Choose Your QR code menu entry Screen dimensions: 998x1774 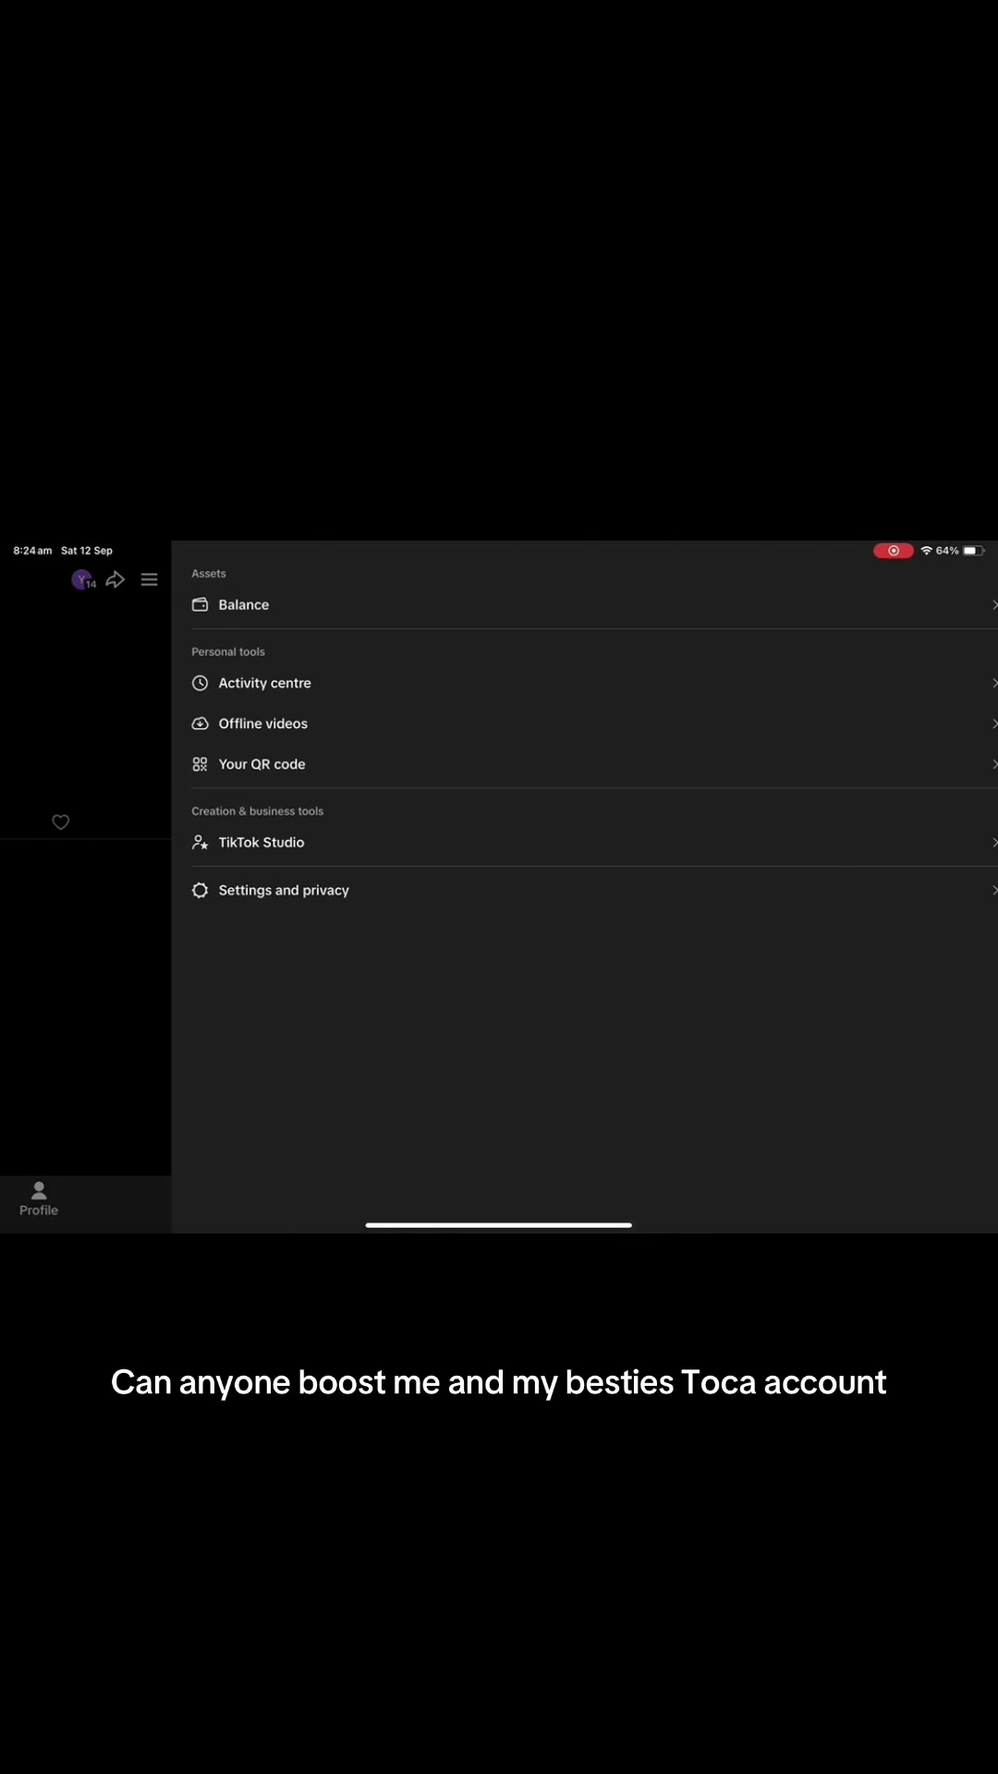coord(594,764)
